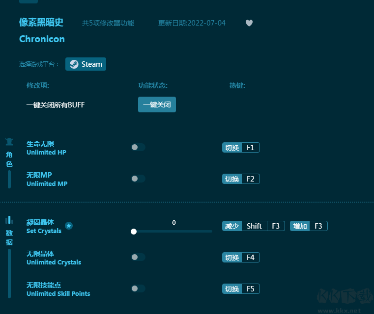The image size is (374, 314).
Task: Click the 热键 column header
Action: point(237,85)
